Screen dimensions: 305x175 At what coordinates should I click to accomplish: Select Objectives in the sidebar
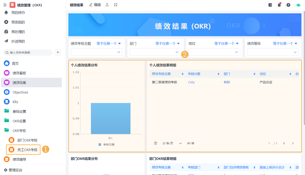20,92
